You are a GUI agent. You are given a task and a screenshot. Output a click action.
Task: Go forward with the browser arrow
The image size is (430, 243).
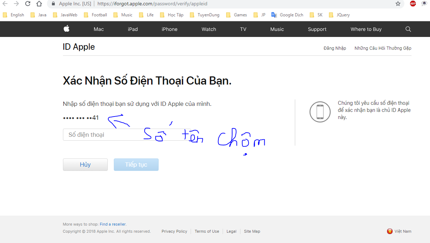click(x=16, y=4)
